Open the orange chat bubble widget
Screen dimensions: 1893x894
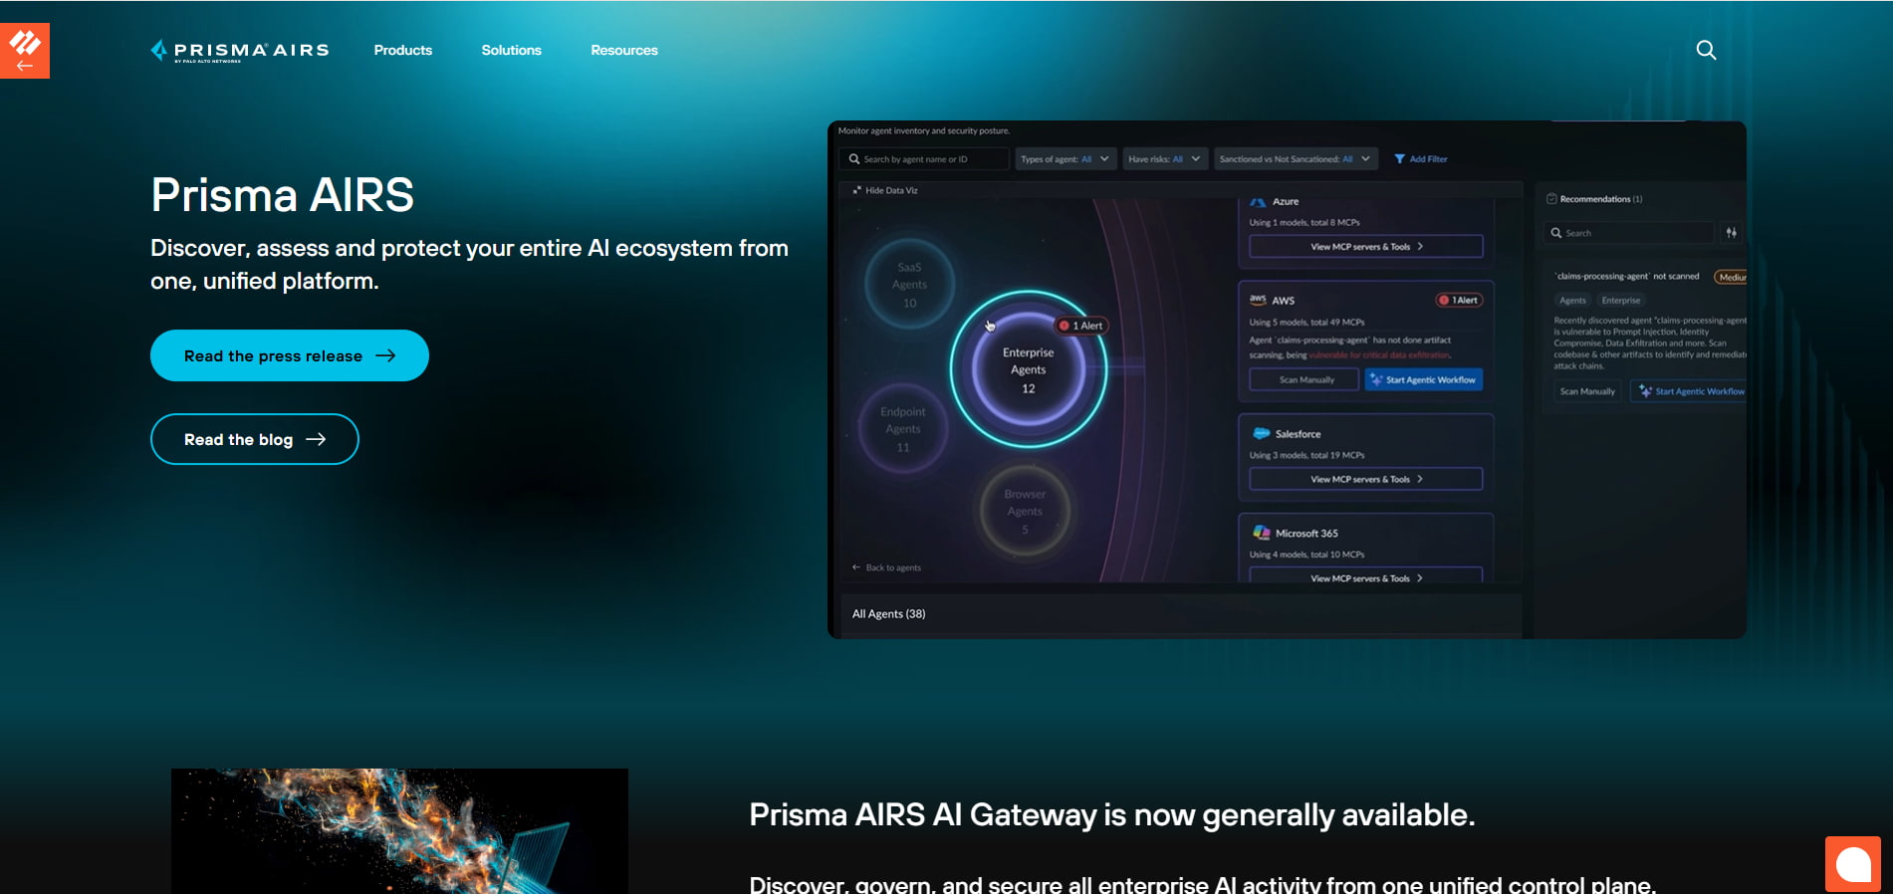1853,864
